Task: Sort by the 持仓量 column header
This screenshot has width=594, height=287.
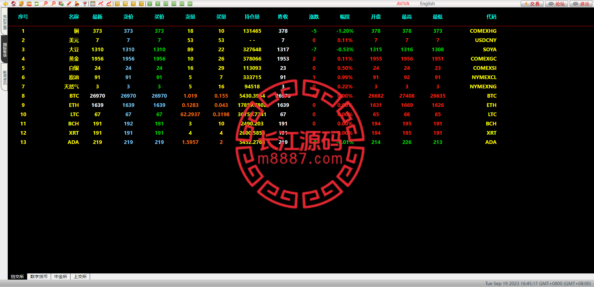Action: (252, 17)
